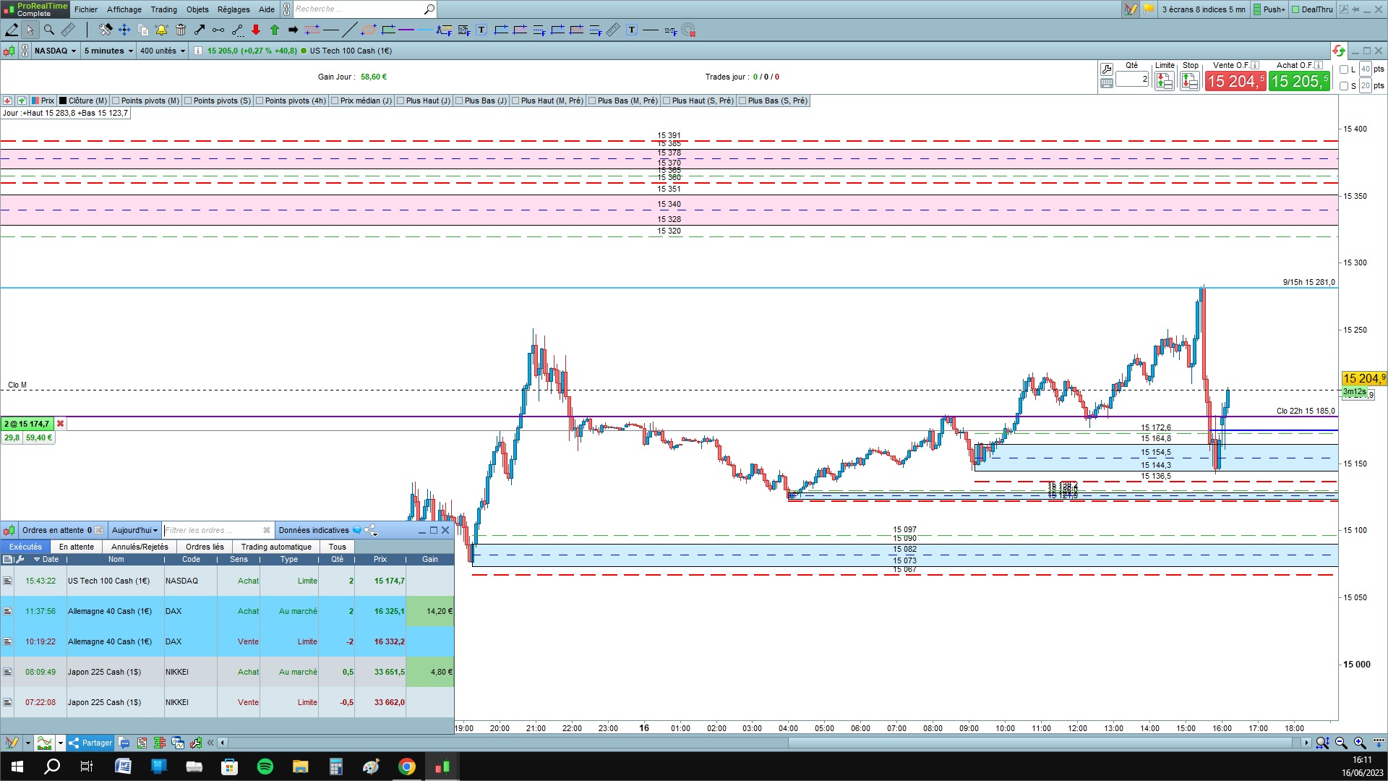The image size is (1388, 781).
Task: Click the trash delete objects icon
Action: point(181,30)
